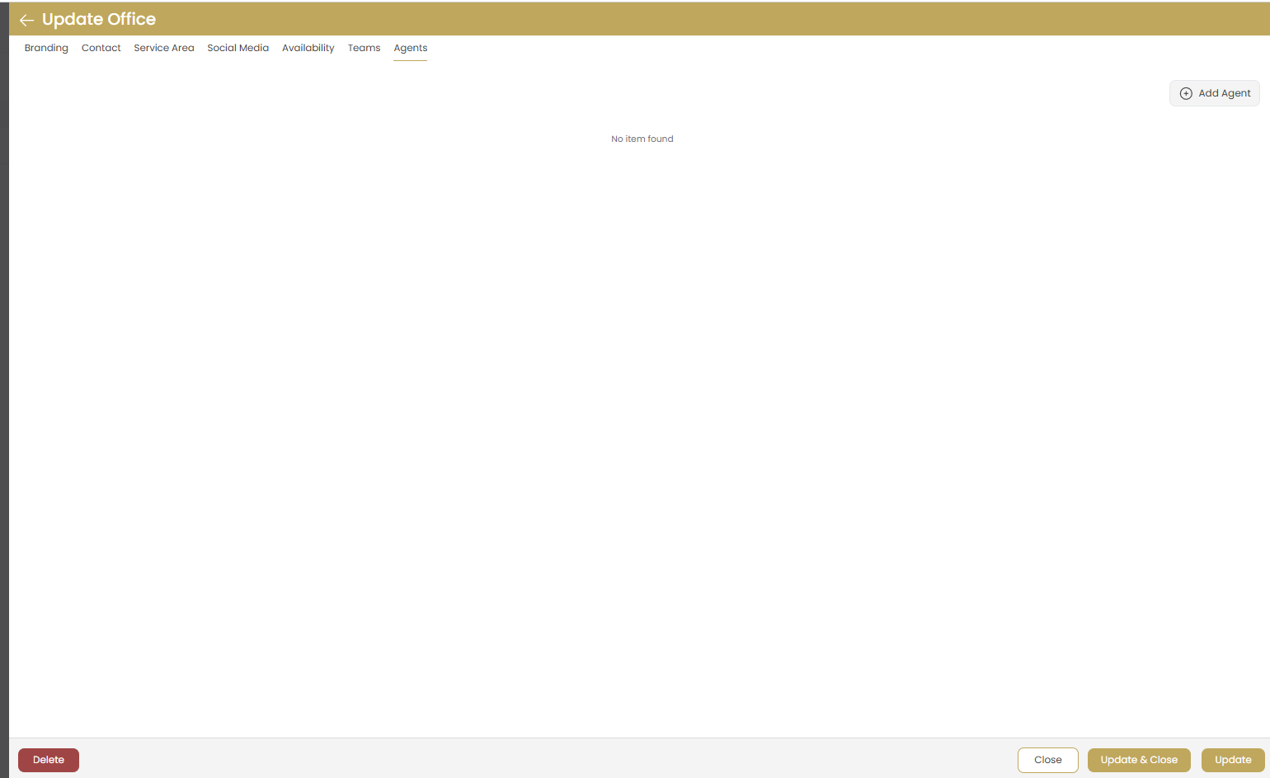Viewport: 1270px width, 778px height.
Task: Select the Agents tab
Action: (410, 48)
